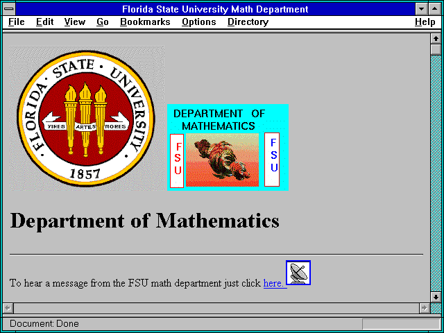Maximize the window with the up-arrow button
The image size is (444, 333).
(435, 9)
